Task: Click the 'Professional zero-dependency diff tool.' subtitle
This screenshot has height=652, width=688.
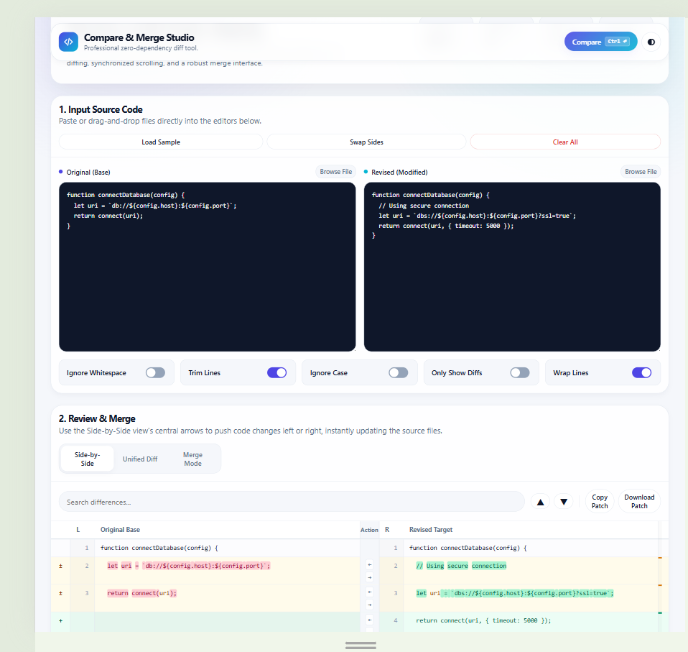Action: [x=141, y=48]
